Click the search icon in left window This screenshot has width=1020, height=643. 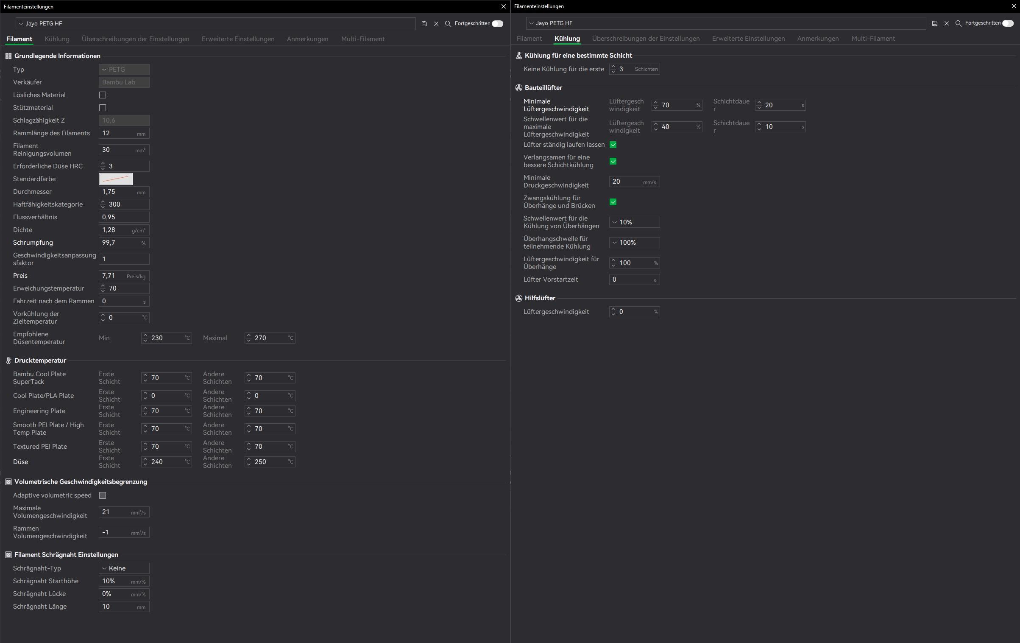point(448,24)
